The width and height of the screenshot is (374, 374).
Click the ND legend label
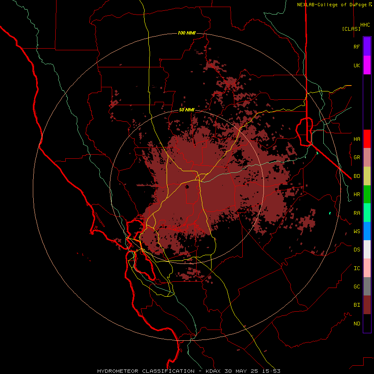pyautogui.click(x=357, y=323)
